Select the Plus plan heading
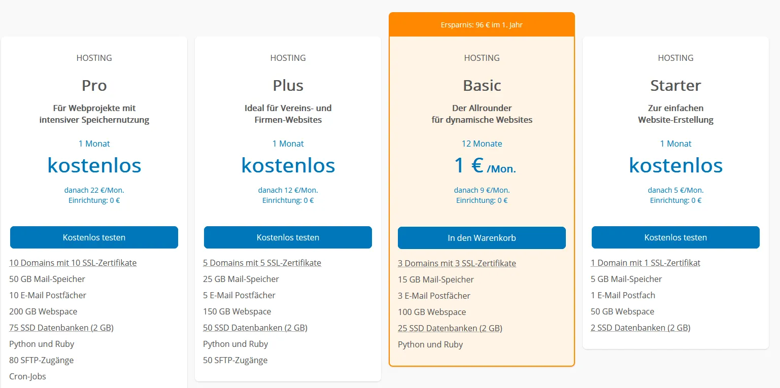 (x=288, y=85)
